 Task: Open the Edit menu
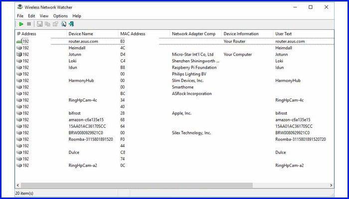[31, 16]
